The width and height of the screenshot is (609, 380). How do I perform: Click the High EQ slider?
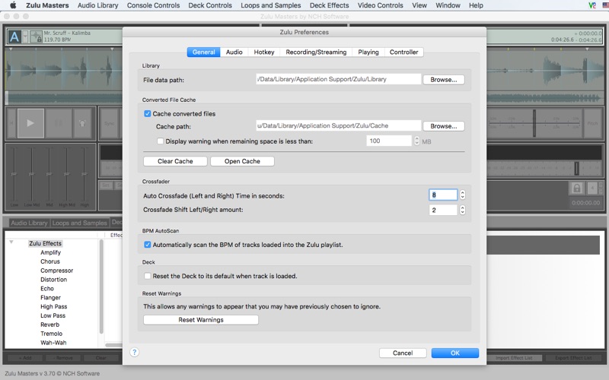coord(84,174)
